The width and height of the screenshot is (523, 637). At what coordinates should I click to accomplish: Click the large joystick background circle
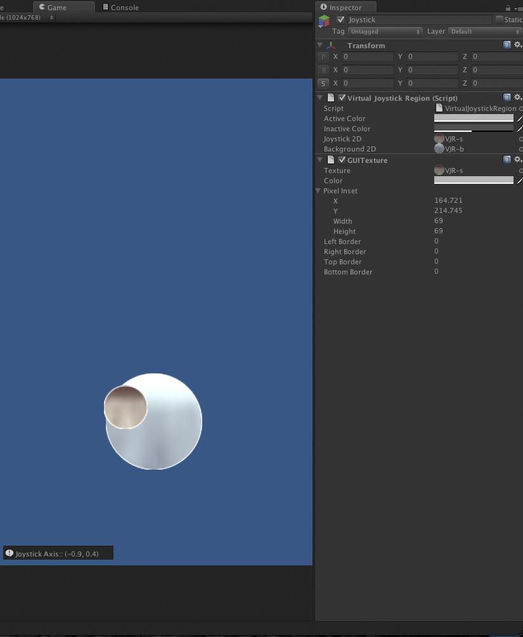154,421
